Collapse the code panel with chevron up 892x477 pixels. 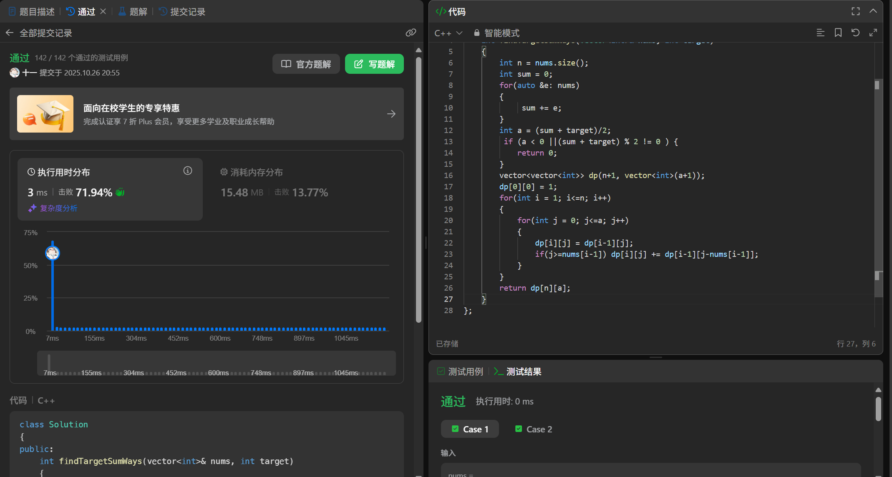point(873,11)
